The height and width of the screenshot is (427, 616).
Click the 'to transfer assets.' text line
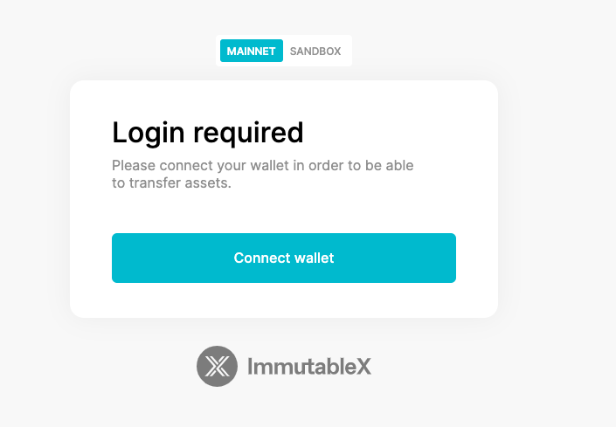coord(171,183)
